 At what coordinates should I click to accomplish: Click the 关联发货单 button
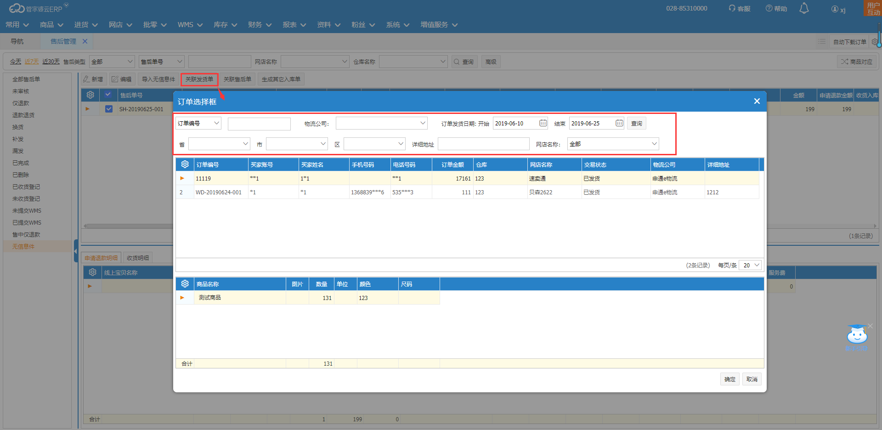click(199, 79)
